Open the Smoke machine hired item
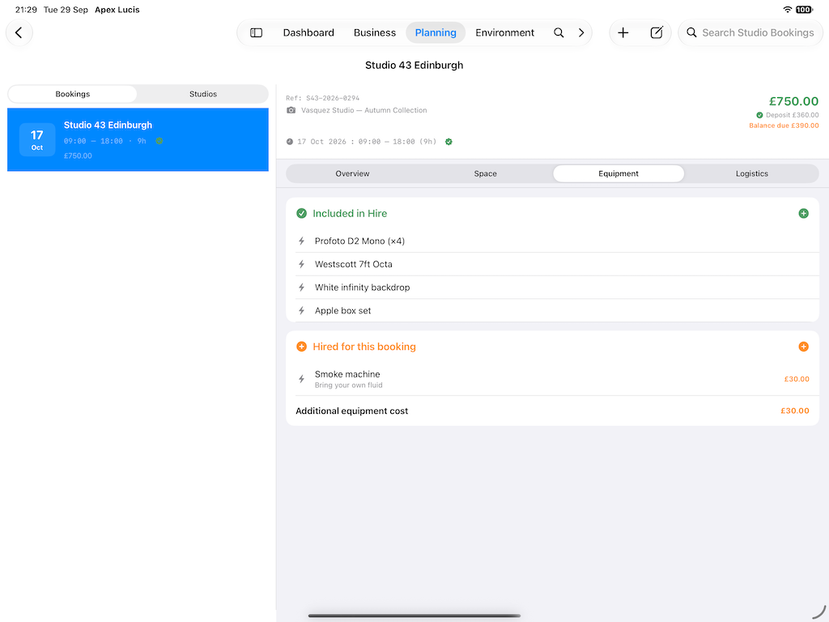Screen dimensions: 829x622 (552, 379)
